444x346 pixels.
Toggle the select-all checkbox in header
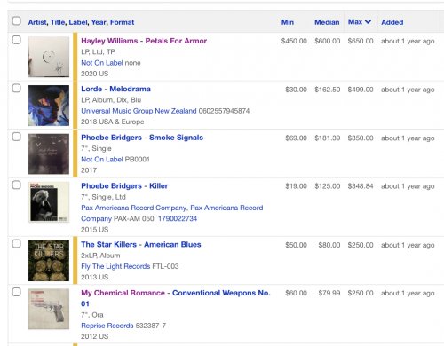17,21
